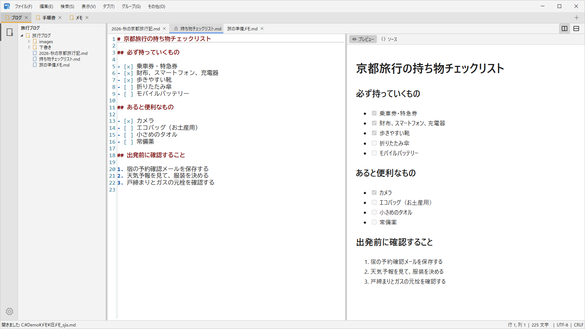Viewport: 585px width, 329px height.
Task: Open the その他(O) menu
Action: (156, 7)
